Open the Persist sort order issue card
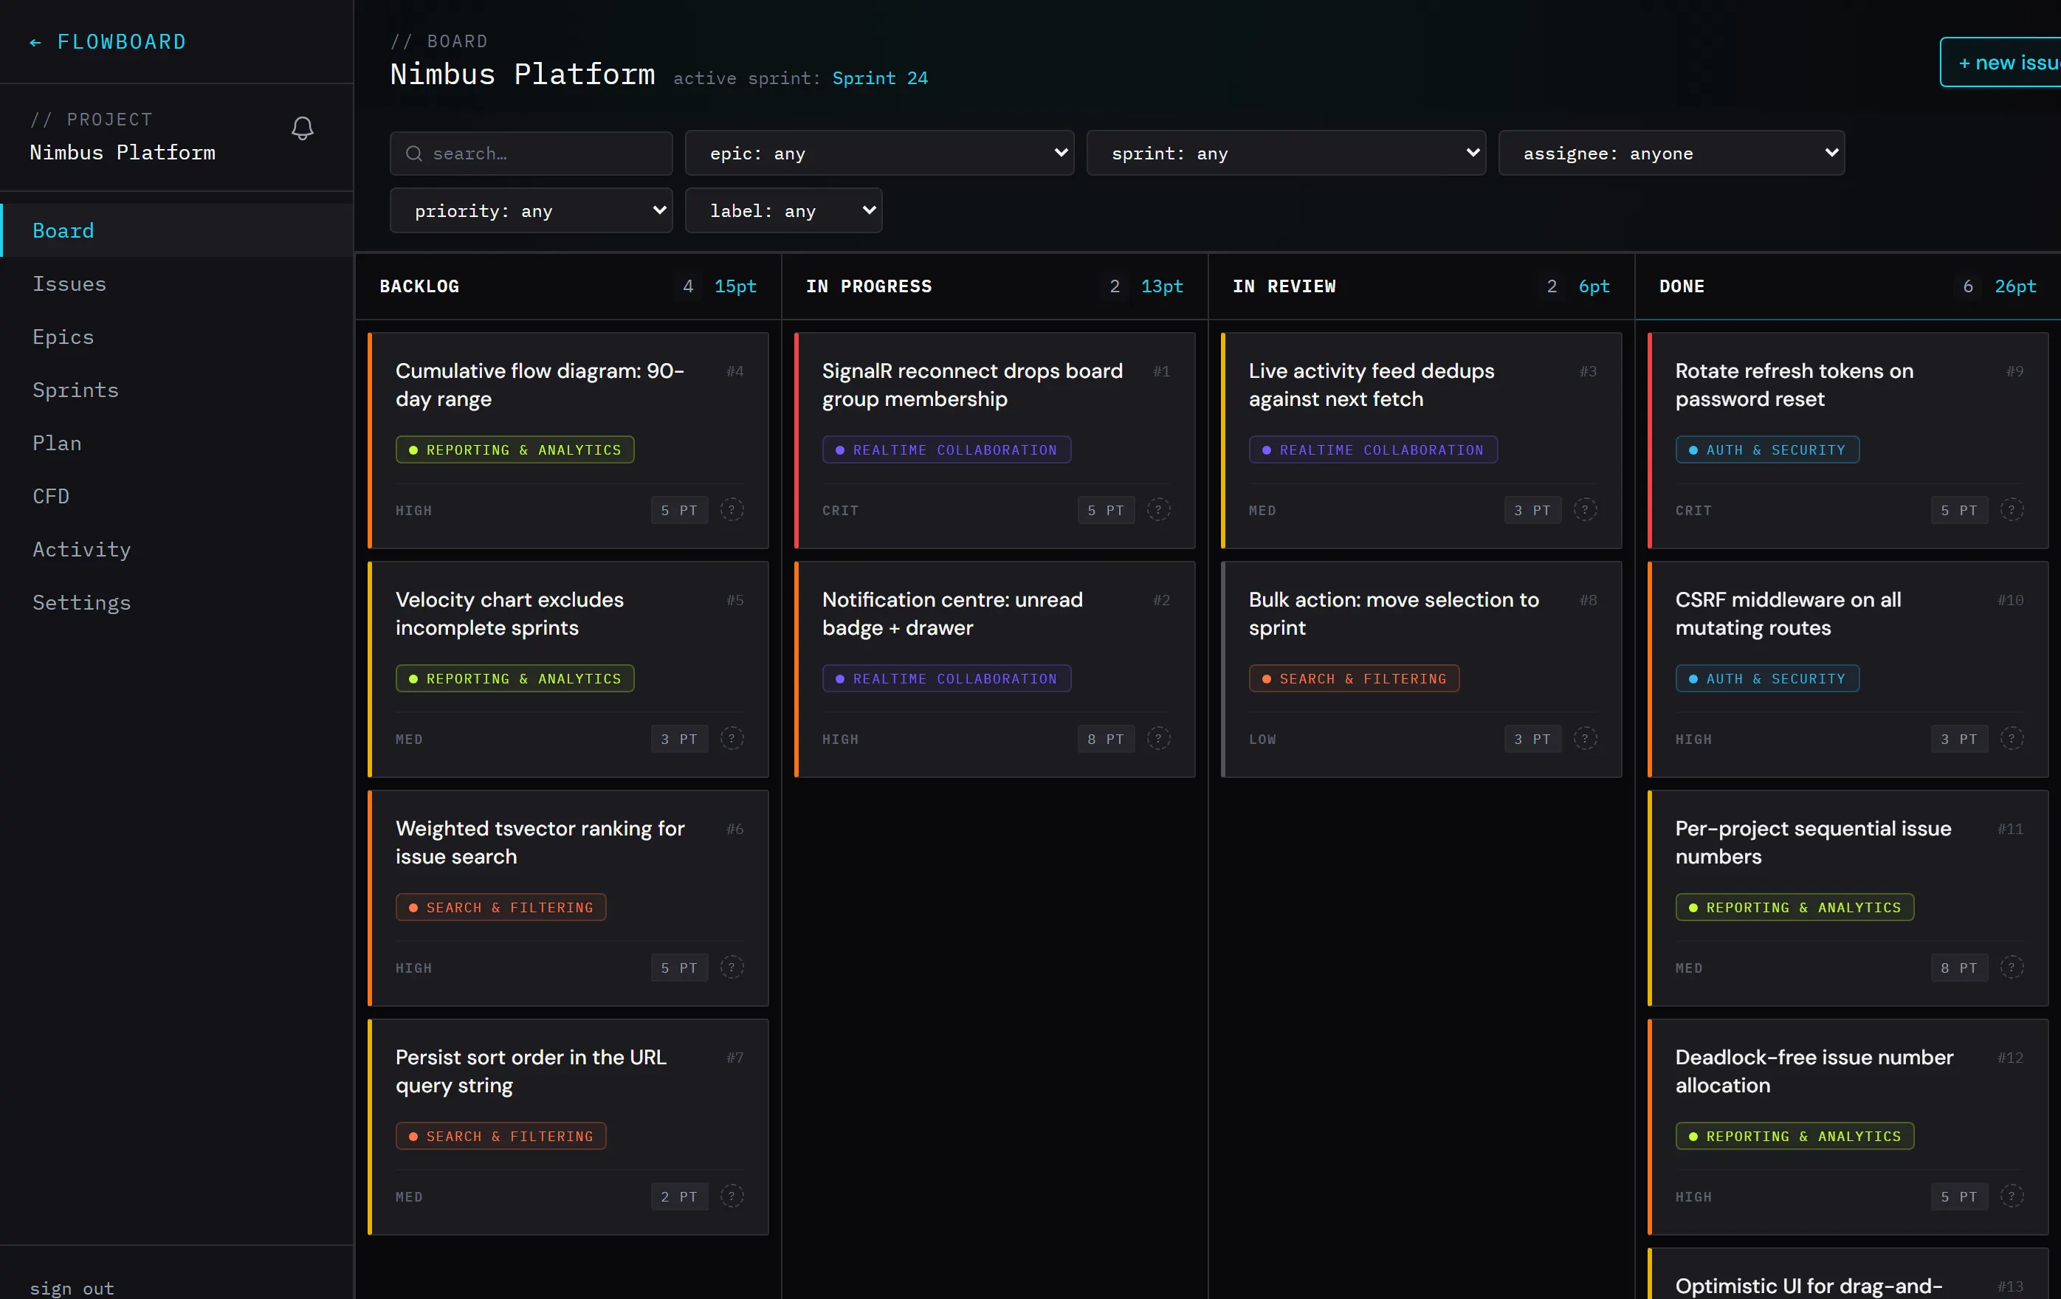 (568, 1127)
